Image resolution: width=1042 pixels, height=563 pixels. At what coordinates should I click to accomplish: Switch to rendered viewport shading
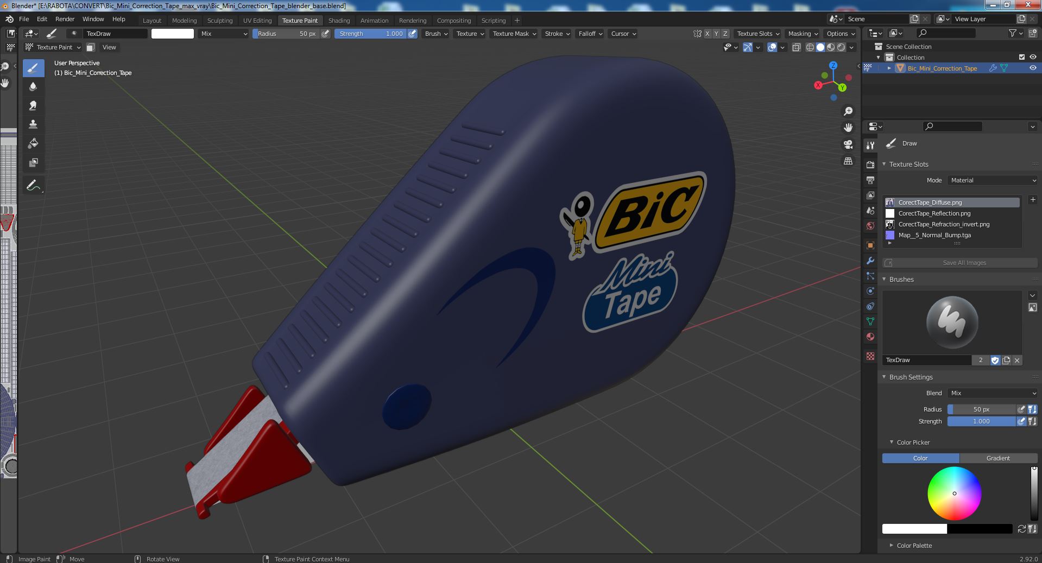(841, 47)
